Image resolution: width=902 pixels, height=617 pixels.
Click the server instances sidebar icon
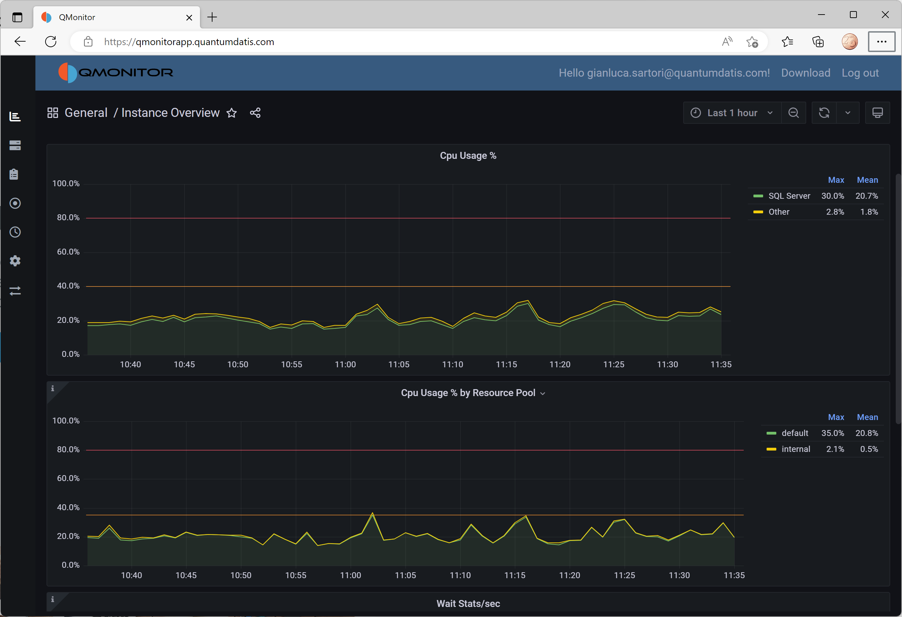tap(15, 145)
